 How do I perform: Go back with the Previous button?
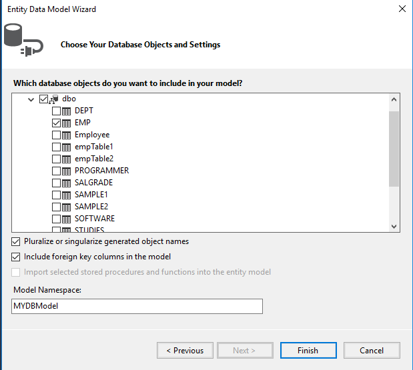click(185, 351)
